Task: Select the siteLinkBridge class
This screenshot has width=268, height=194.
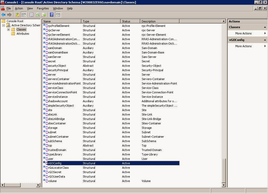Action: click(111, 119)
